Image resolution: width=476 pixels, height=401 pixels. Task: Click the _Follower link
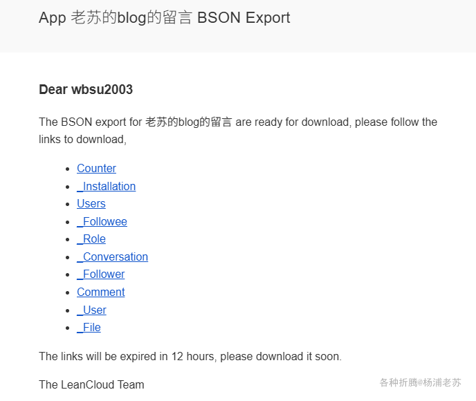[x=101, y=274]
